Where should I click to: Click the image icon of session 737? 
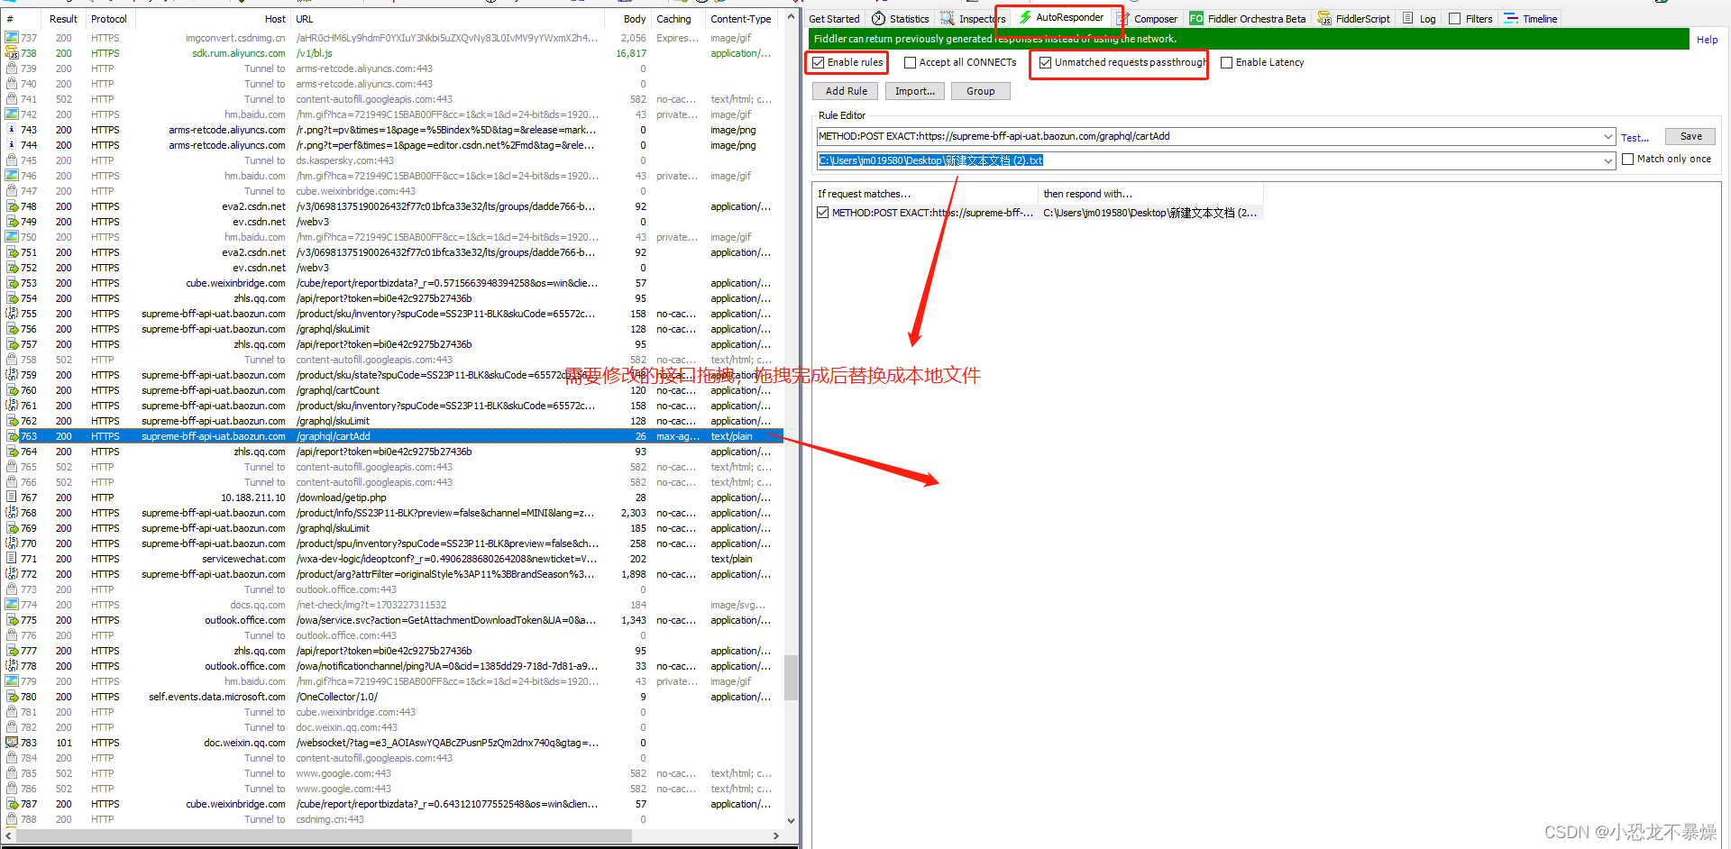pos(12,38)
